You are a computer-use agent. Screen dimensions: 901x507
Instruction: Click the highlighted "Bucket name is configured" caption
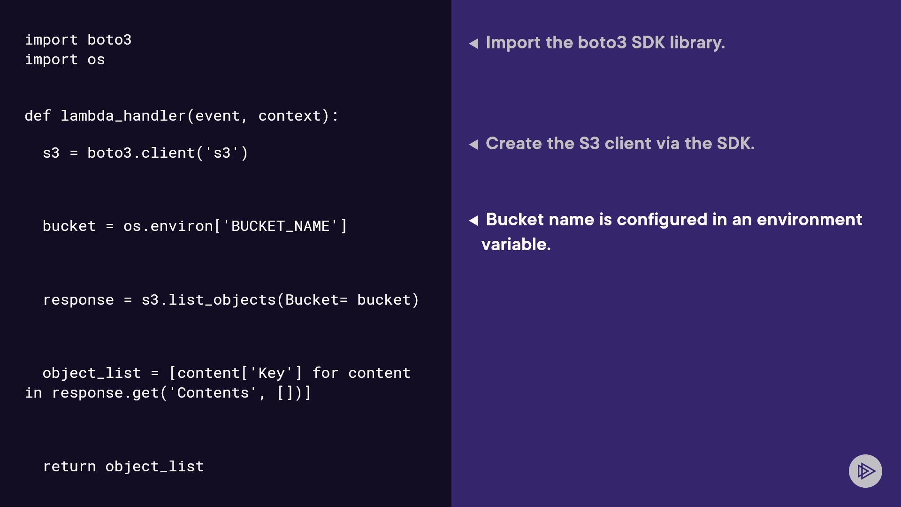pyautogui.click(x=673, y=220)
